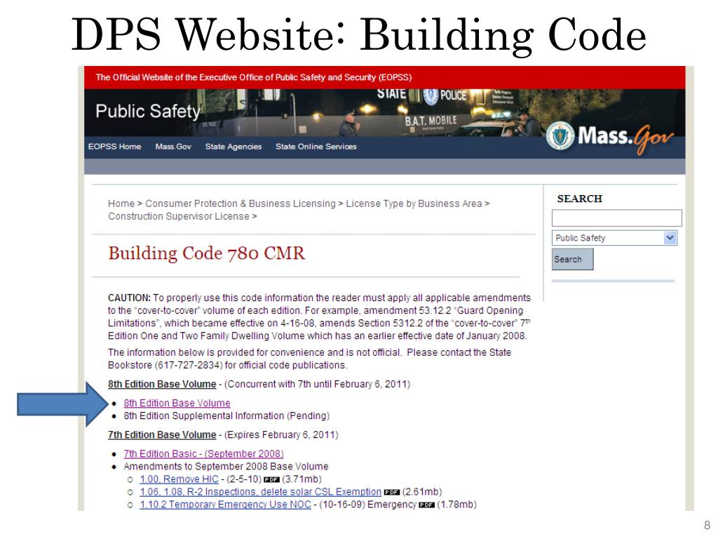Select State Agencies in the top navigation
718x539 pixels.
click(x=233, y=147)
